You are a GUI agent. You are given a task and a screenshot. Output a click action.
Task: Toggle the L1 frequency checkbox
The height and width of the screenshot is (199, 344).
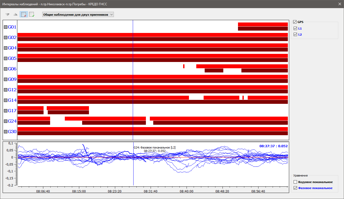click(x=295, y=28)
